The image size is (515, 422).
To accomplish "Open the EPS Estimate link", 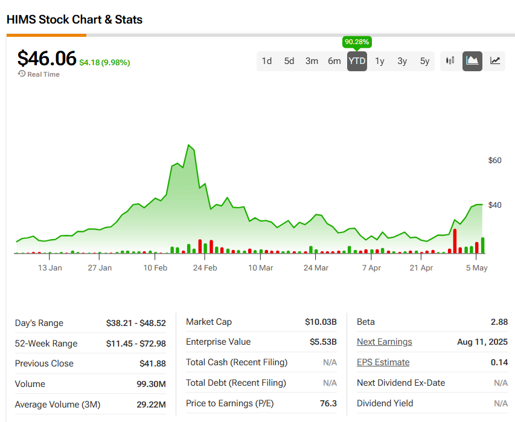I will coord(383,362).
